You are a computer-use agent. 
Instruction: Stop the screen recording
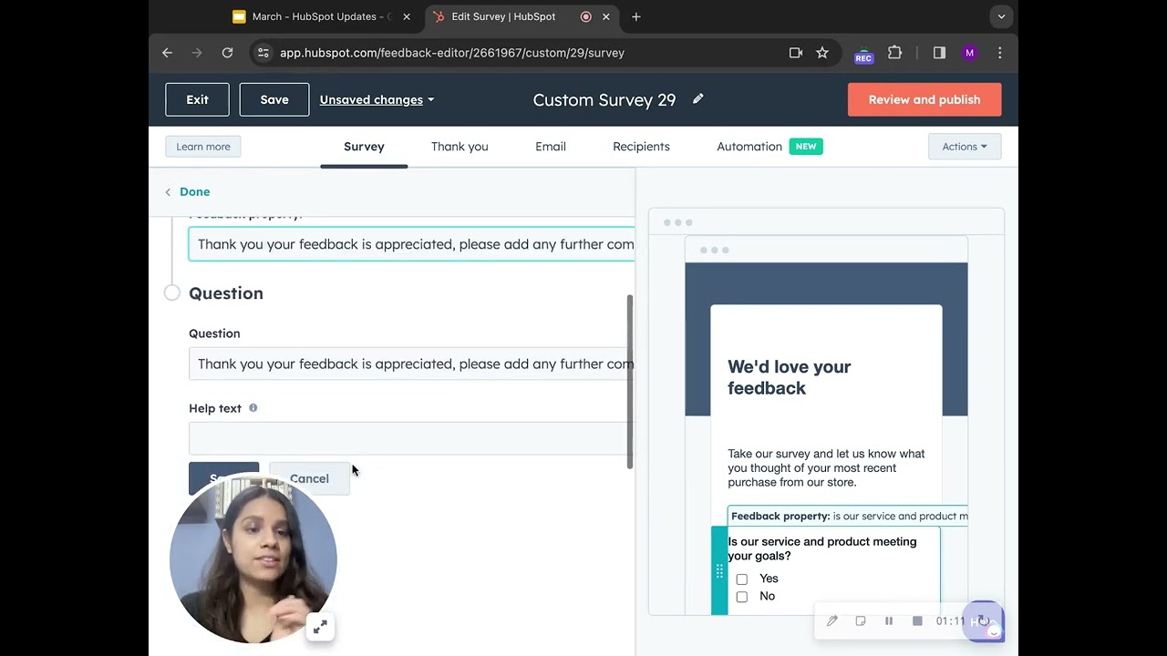[917, 620]
